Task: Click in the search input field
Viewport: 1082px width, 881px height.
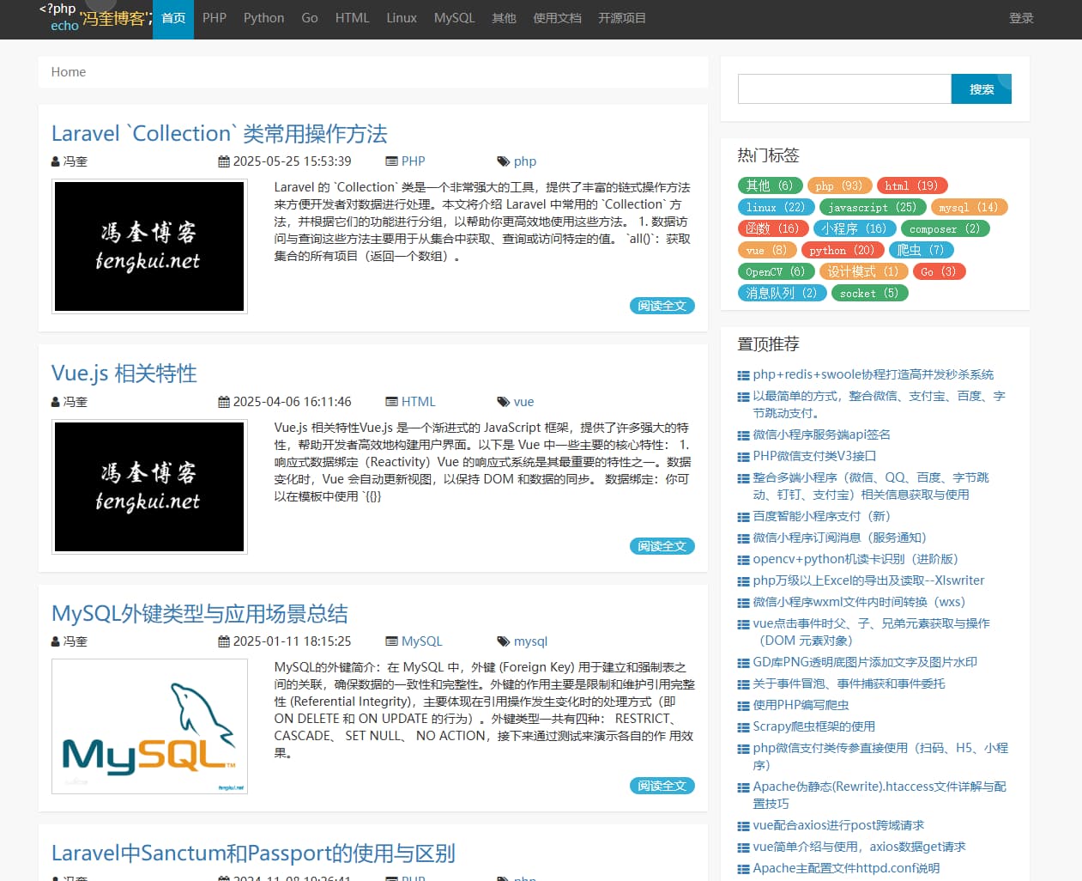Action: [x=843, y=89]
